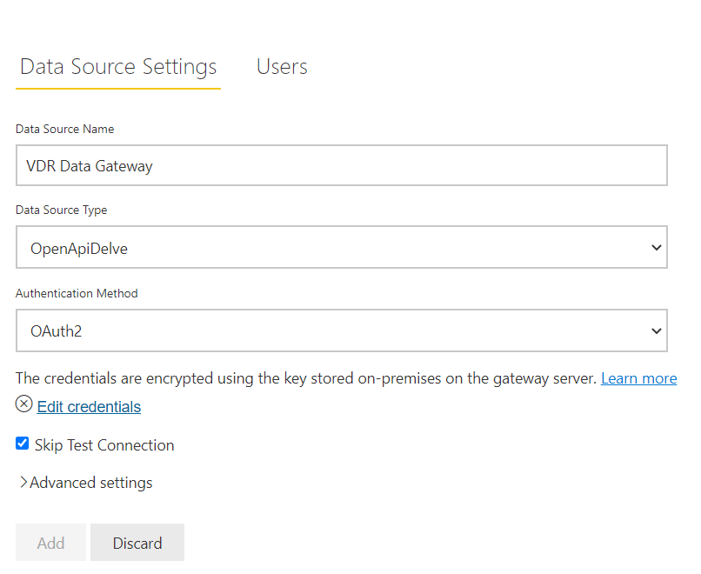This screenshot has width=701, height=574.
Task: Switch to the Users tab
Action: pyautogui.click(x=282, y=67)
